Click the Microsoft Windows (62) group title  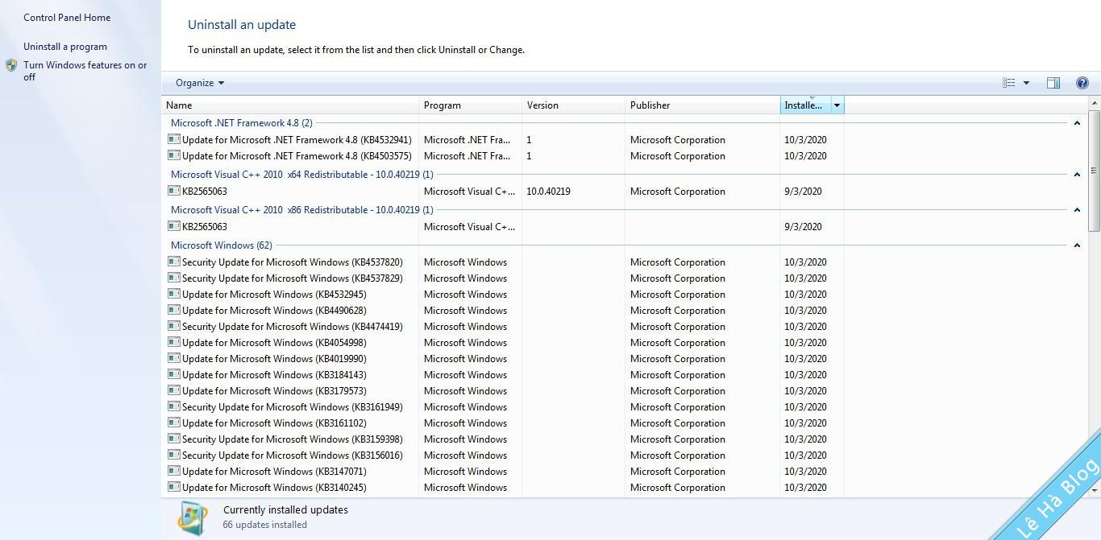coord(222,245)
